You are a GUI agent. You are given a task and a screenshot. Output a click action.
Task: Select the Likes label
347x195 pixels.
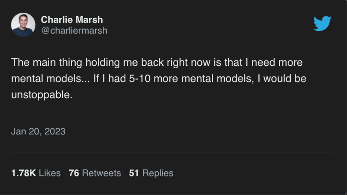click(50, 173)
